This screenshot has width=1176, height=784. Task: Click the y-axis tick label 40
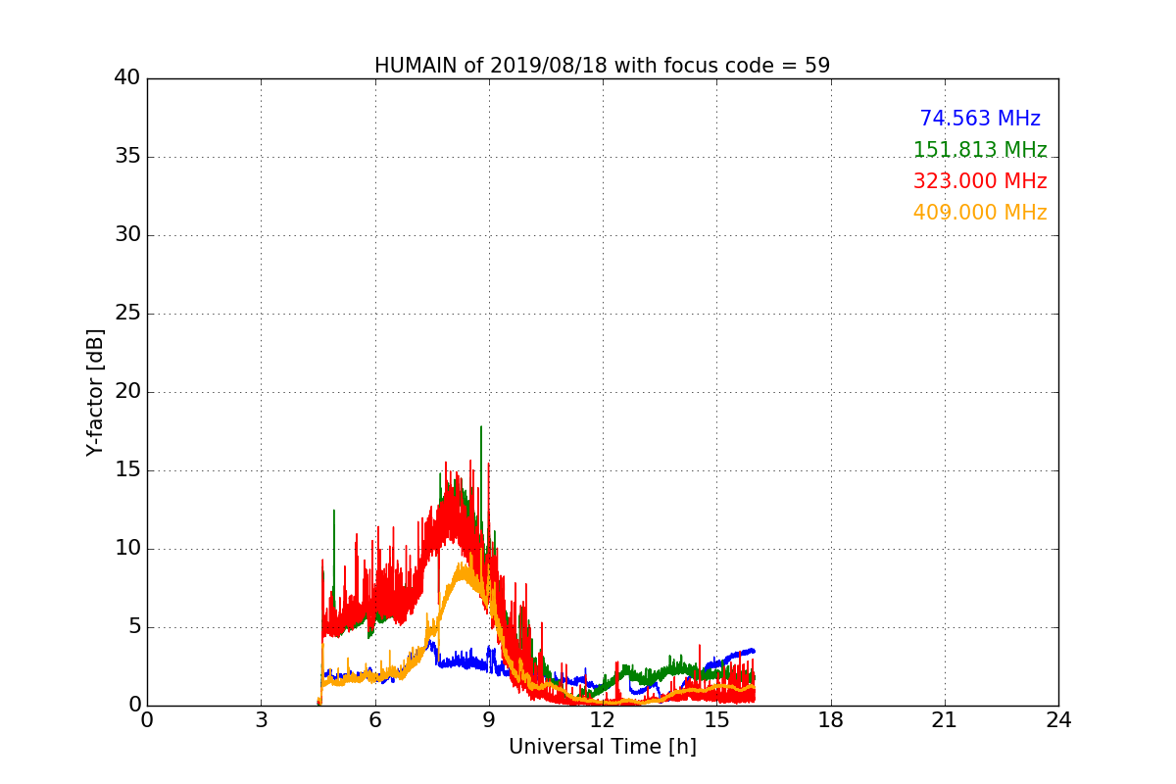pos(127,78)
